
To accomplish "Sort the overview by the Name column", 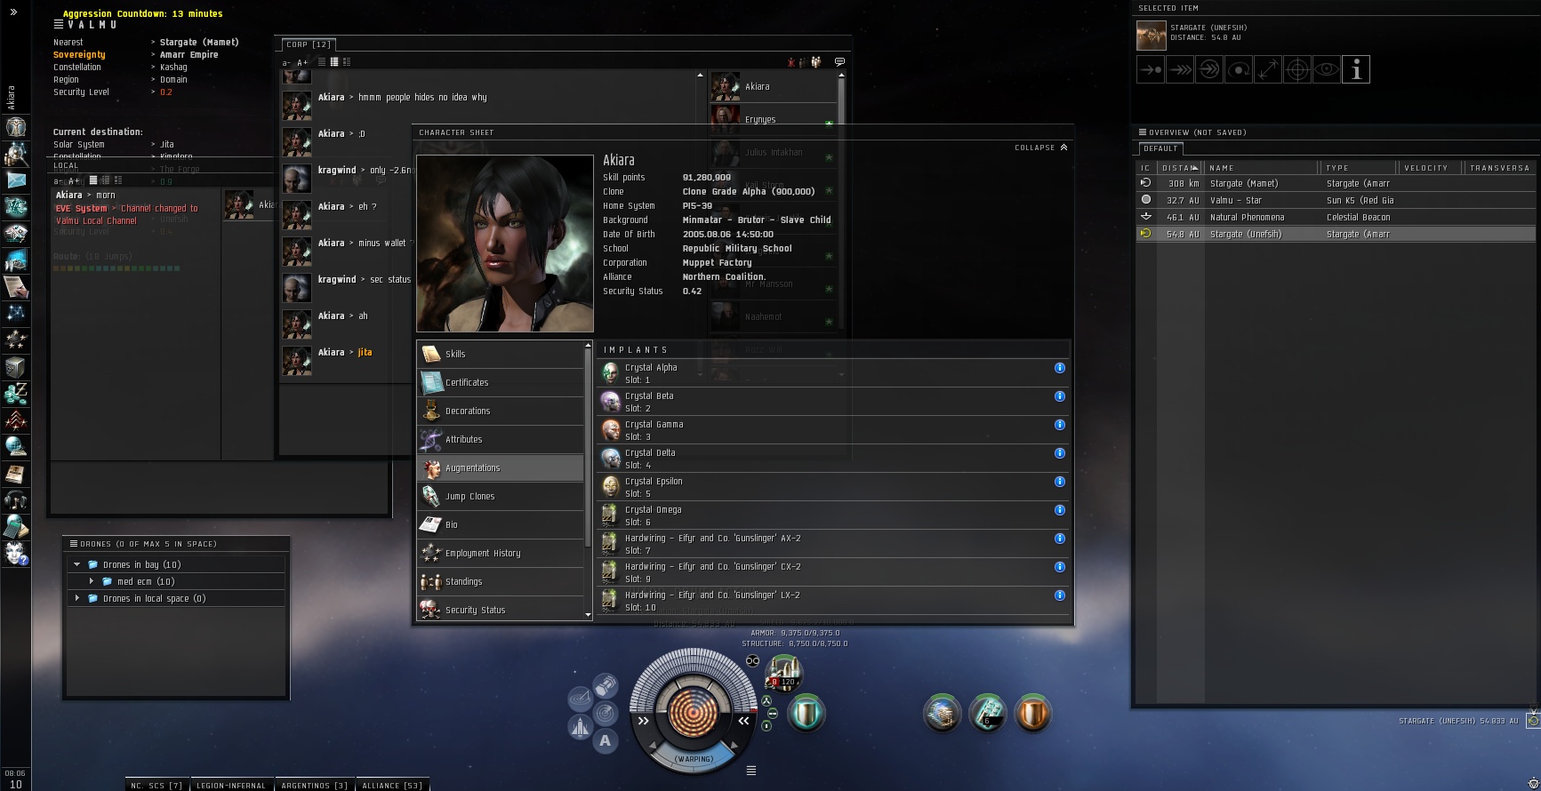I will tap(1261, 168).
